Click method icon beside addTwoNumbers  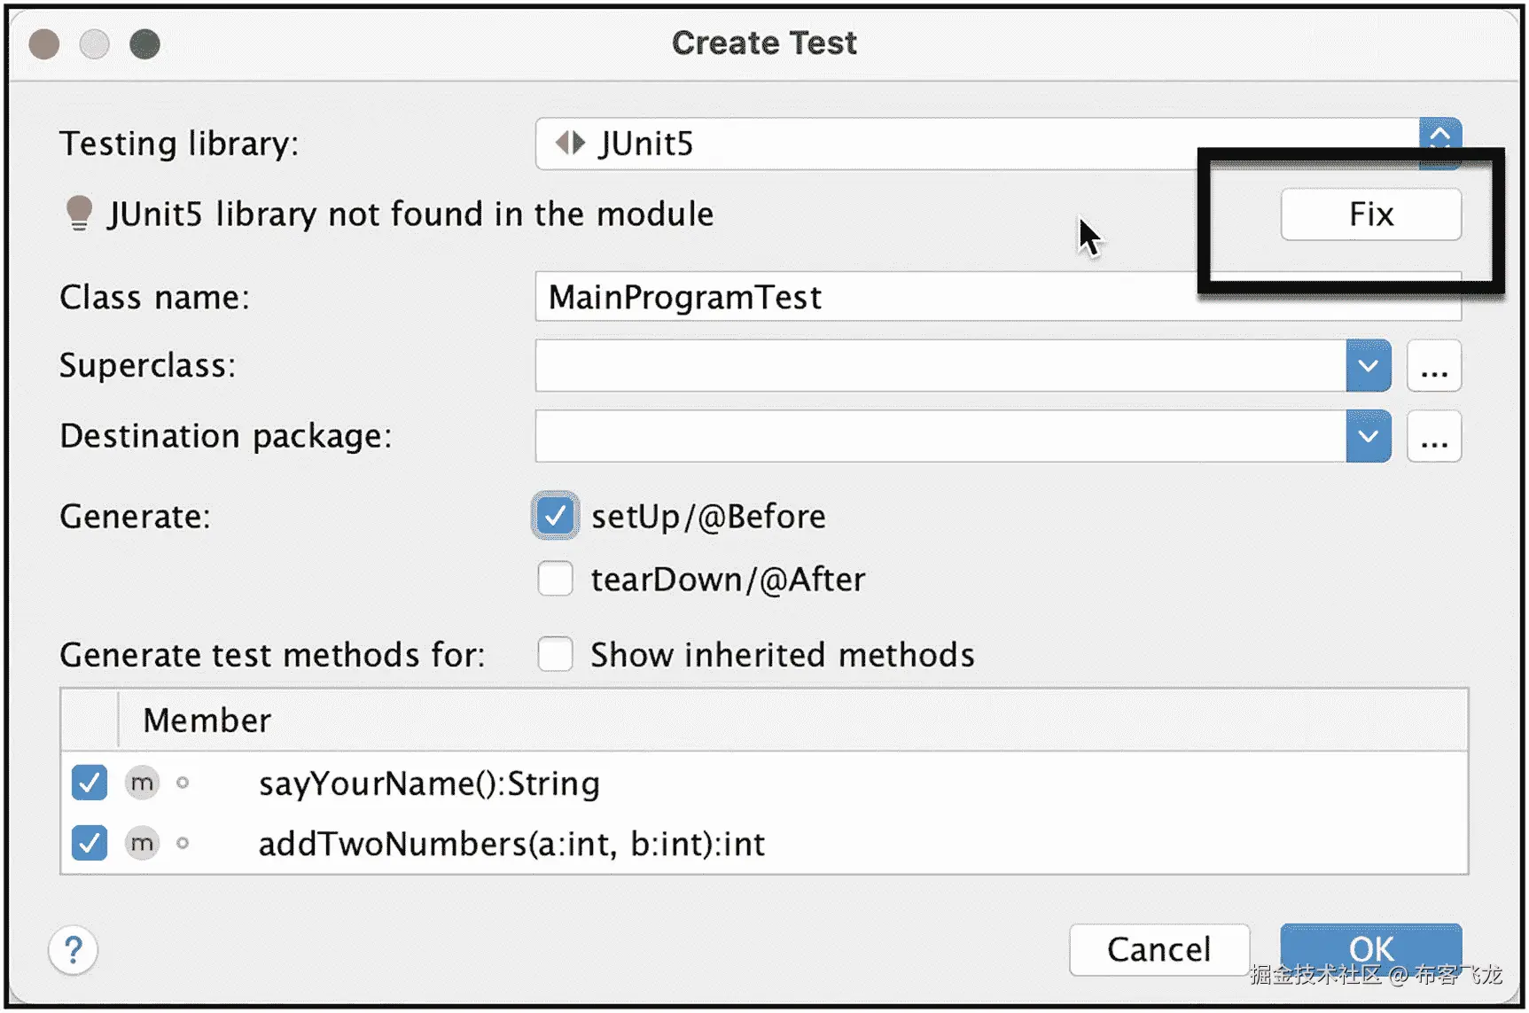[142, 844]
